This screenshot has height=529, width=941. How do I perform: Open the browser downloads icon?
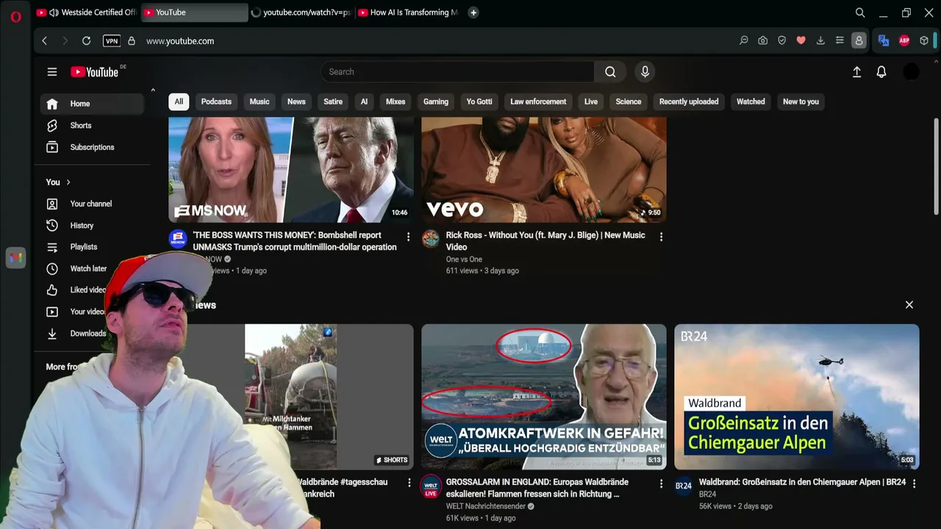point(820,41)
